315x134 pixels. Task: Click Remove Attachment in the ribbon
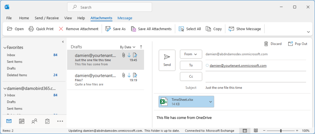pos(78,29)
